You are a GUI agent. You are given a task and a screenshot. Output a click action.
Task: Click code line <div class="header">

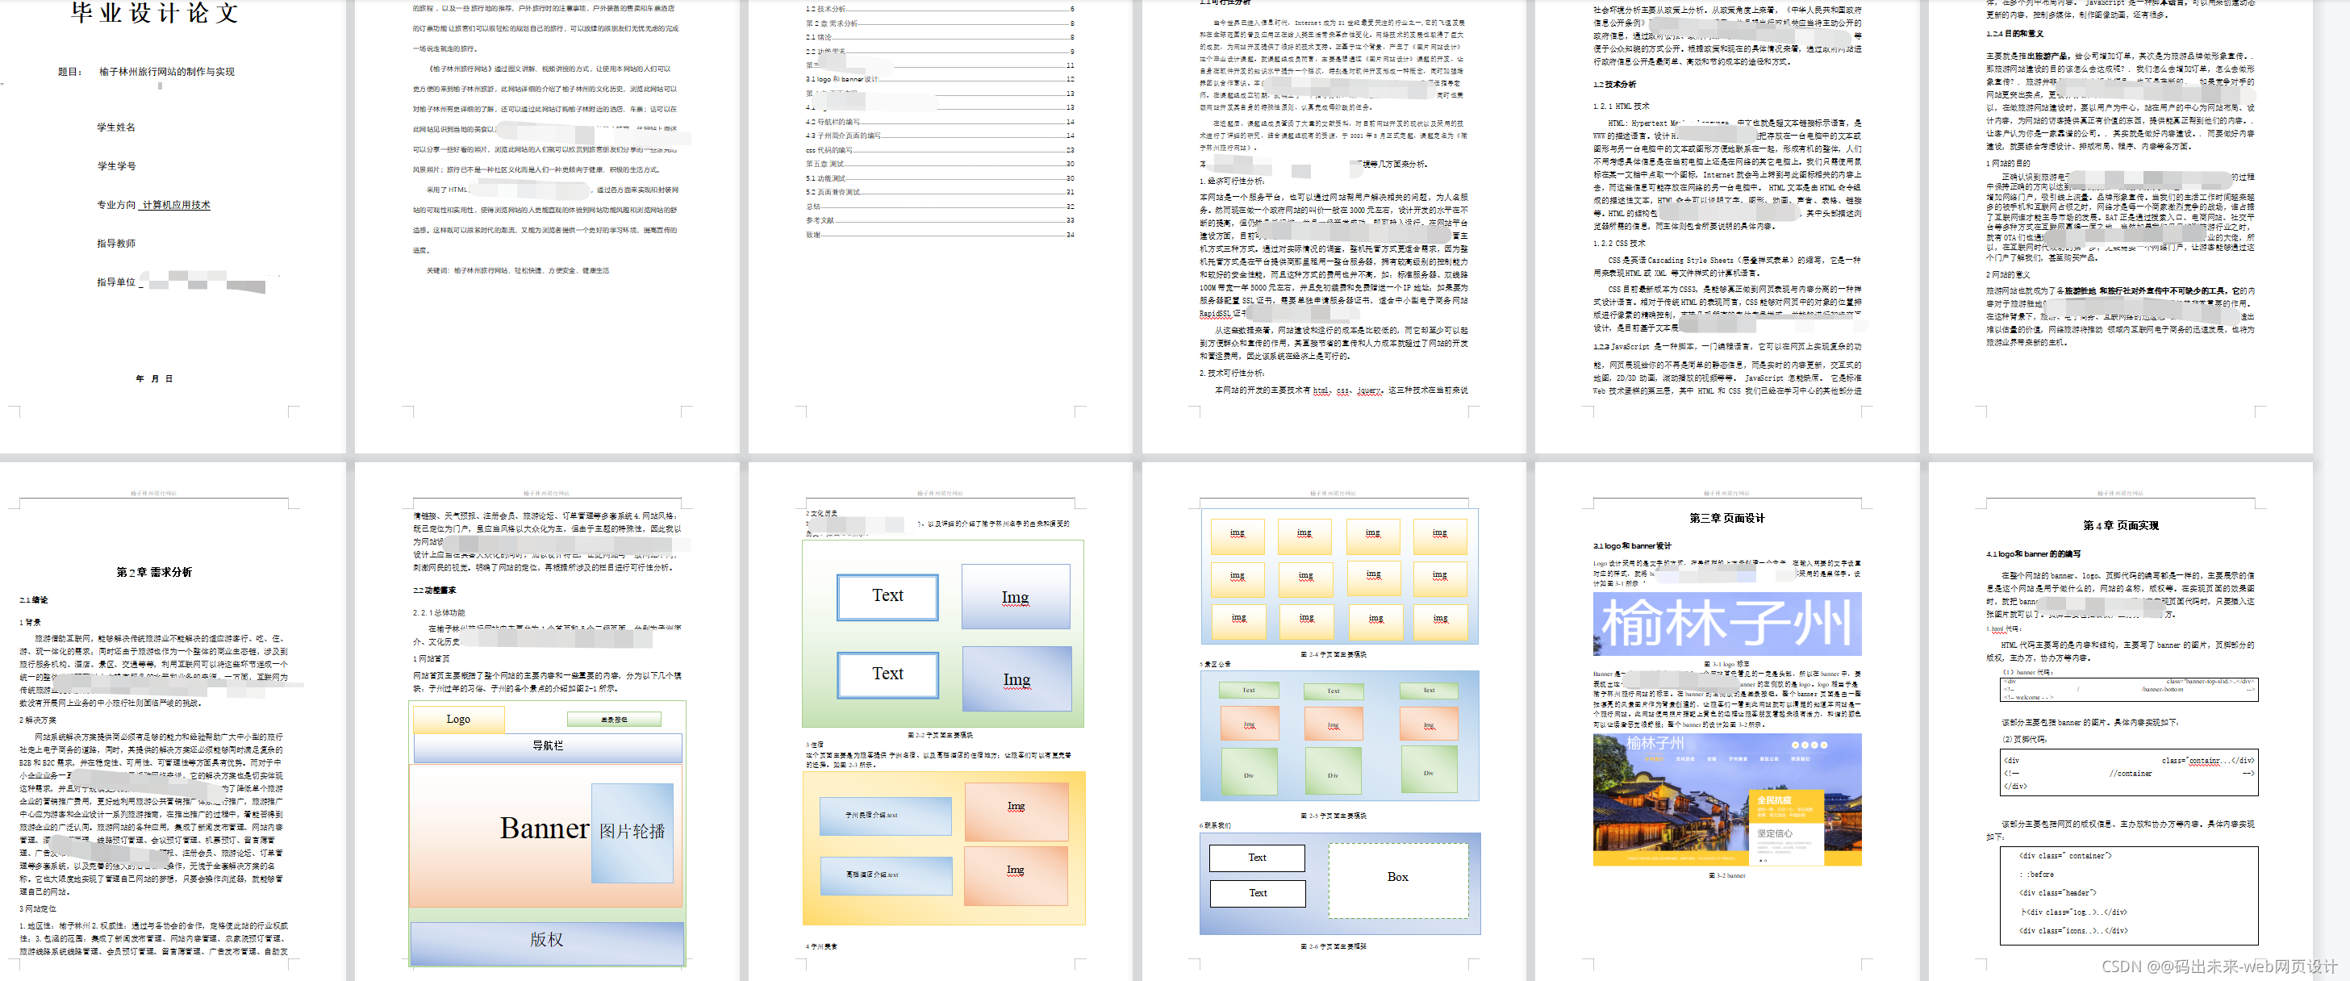pyautogui.click(x=2057, y=892)
